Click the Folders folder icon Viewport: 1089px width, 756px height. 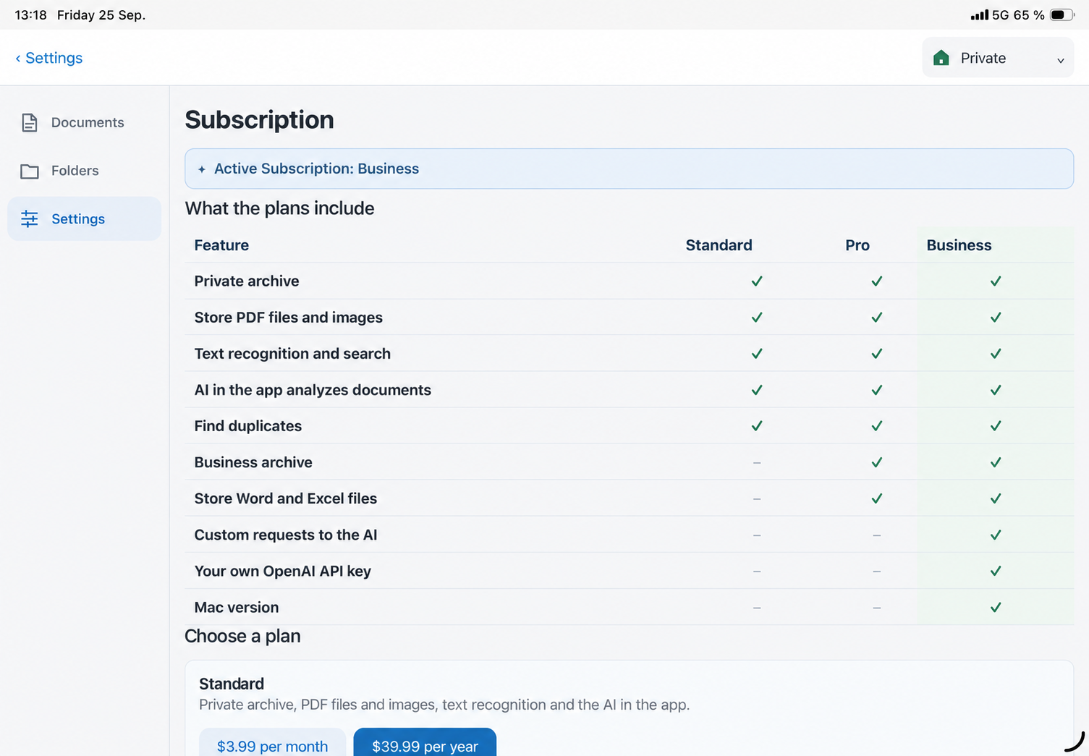click(x=30, y=171)
